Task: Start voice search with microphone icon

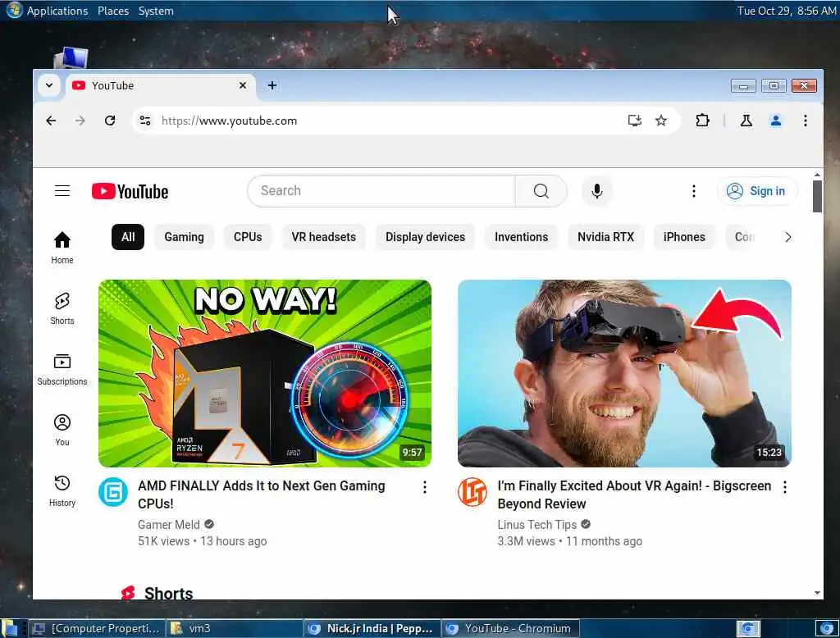Action: coord(597,191)
